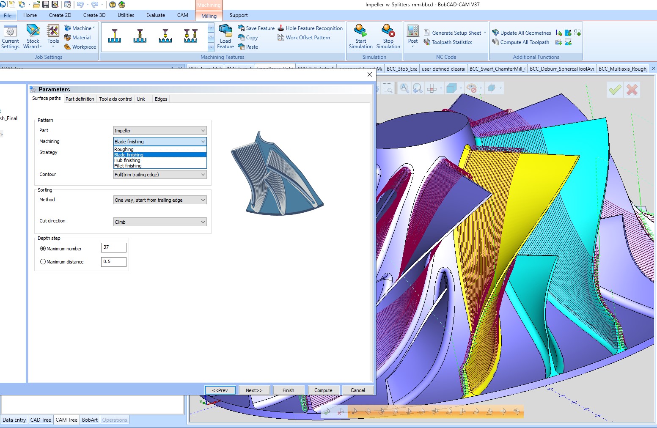Open the Cut direction dropdown
The width and height of the screenshot is (657, 428).
(160, 222)
